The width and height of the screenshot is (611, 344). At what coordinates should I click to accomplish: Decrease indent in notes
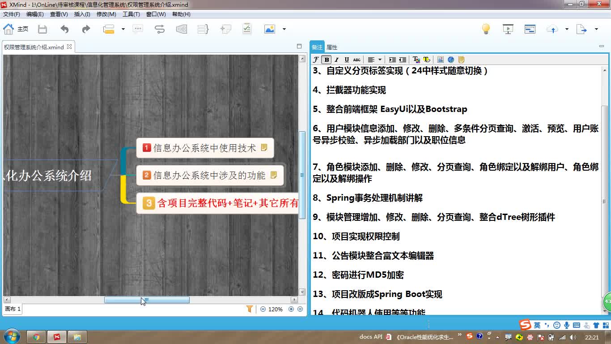pos(403,60)
